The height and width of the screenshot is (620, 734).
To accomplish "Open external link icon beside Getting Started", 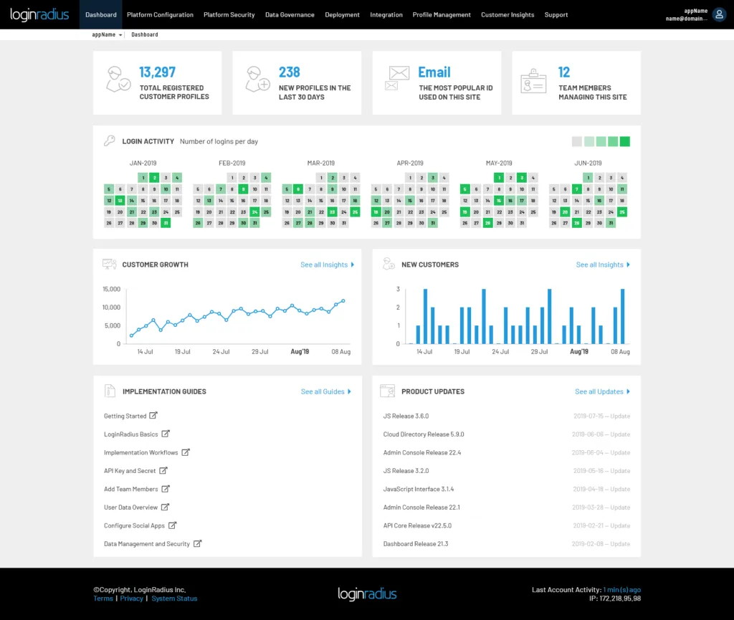I will [153, 415].
